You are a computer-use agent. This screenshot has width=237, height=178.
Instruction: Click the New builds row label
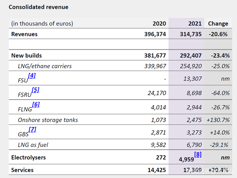[x=27, y=55]
